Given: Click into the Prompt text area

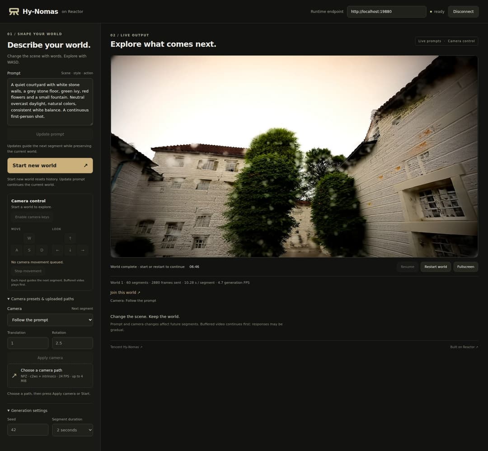Looking at the screenshot, I should pos(50,102).
